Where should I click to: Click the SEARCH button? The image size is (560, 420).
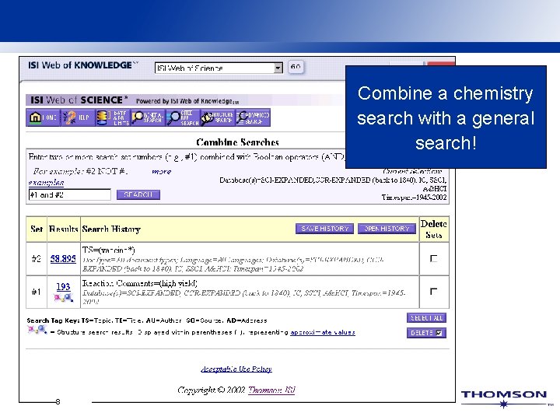coord(138,194)
